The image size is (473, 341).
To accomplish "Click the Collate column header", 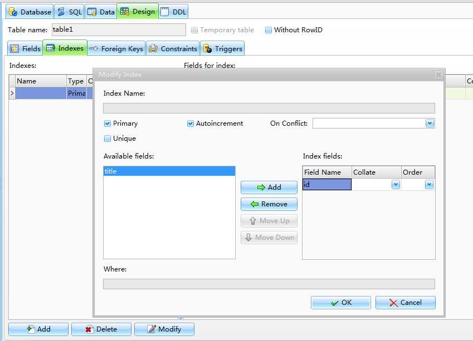I will click(377, 172).
